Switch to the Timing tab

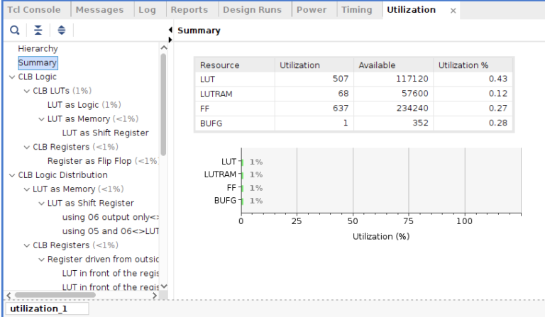[356, 10]
